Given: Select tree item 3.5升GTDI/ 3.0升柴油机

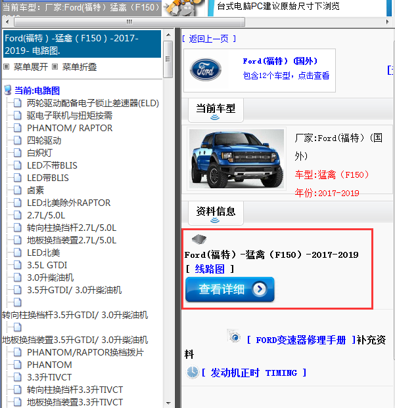Looking at the screenshot, I should point(74,290).
